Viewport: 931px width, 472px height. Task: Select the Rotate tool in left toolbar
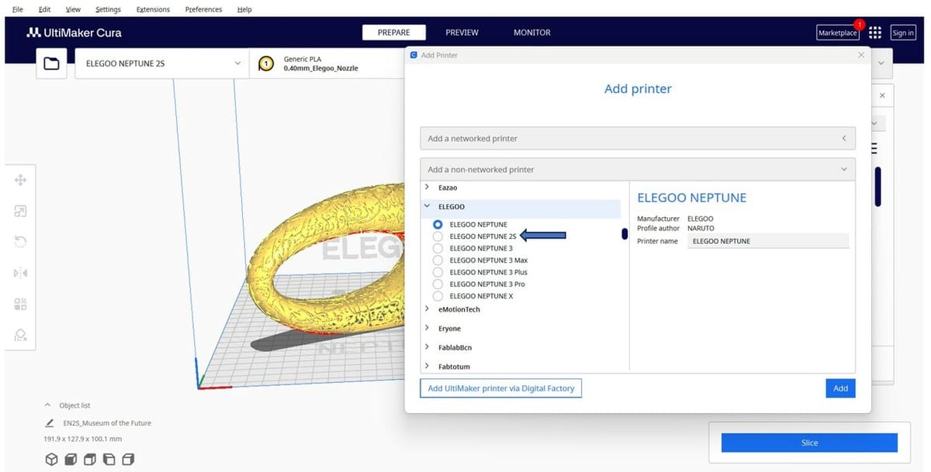click(21, 242)
